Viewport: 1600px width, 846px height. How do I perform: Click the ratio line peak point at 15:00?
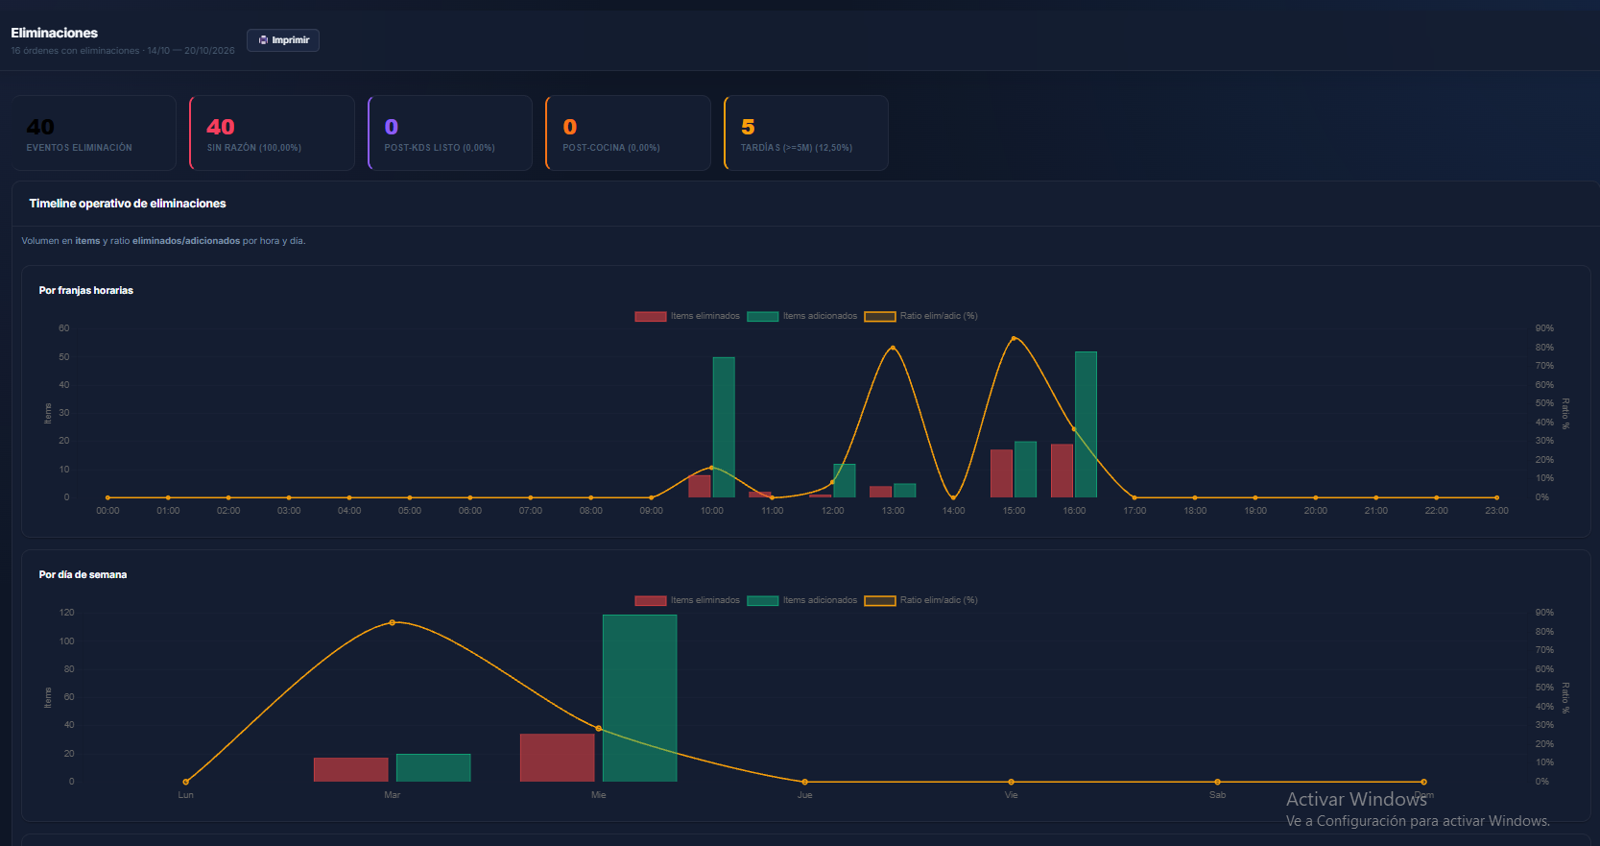coord(1014,338)
